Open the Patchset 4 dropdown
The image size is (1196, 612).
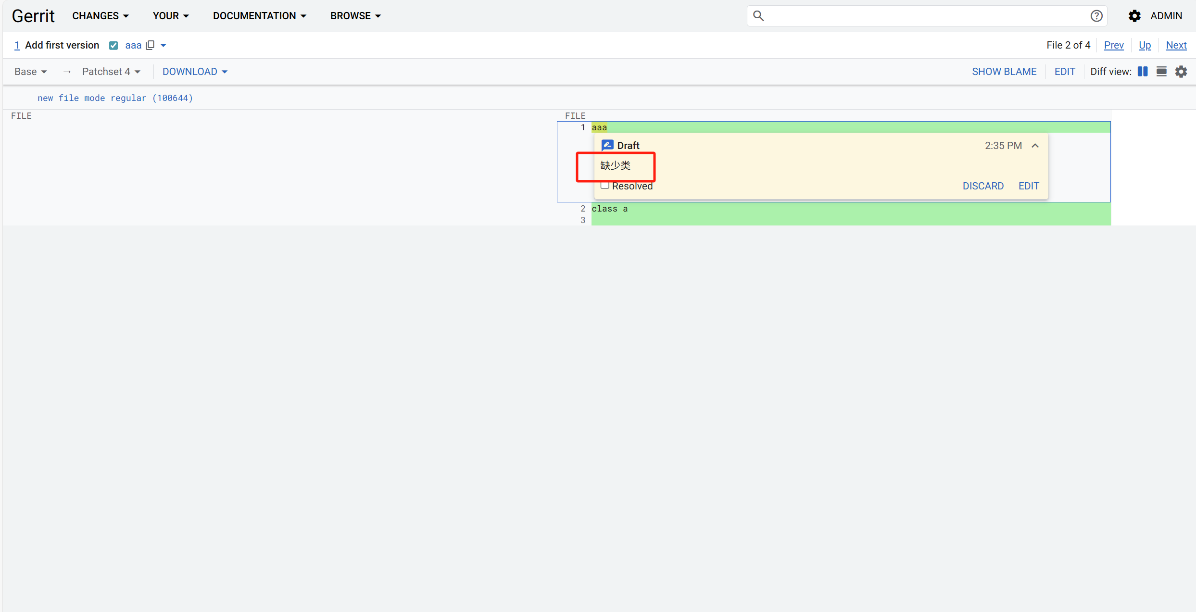tap(111, 71)
